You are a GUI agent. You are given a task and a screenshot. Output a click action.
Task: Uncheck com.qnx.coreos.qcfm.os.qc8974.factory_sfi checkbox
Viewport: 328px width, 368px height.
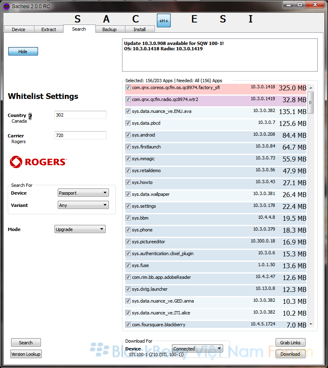[128, 88]
